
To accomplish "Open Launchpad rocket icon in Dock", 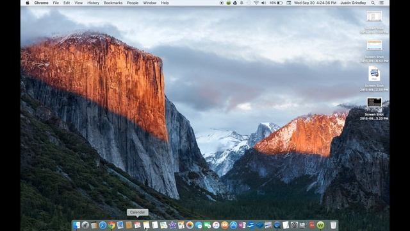I will pos(85,225).
